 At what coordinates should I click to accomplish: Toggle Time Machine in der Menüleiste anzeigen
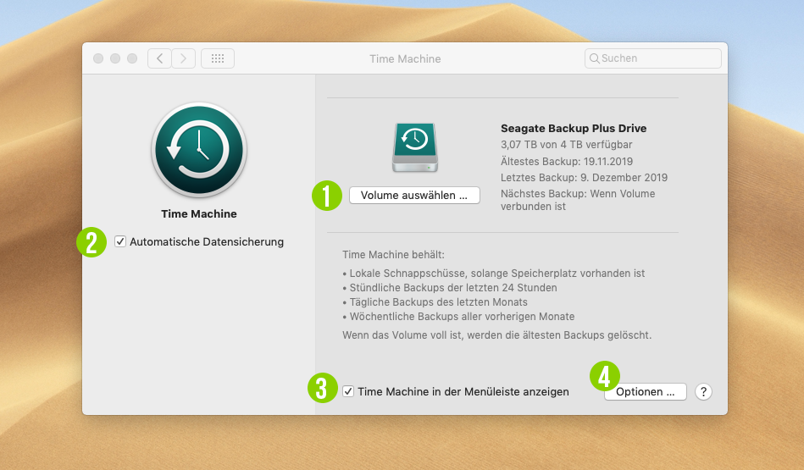[348, 391]
